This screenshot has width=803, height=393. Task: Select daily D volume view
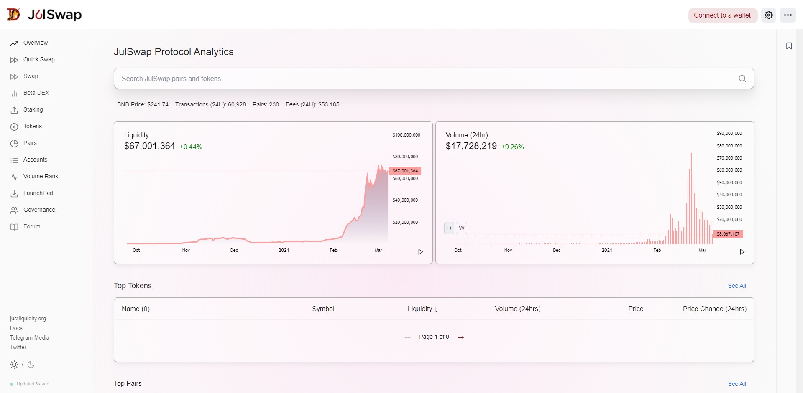click(449, 228)
